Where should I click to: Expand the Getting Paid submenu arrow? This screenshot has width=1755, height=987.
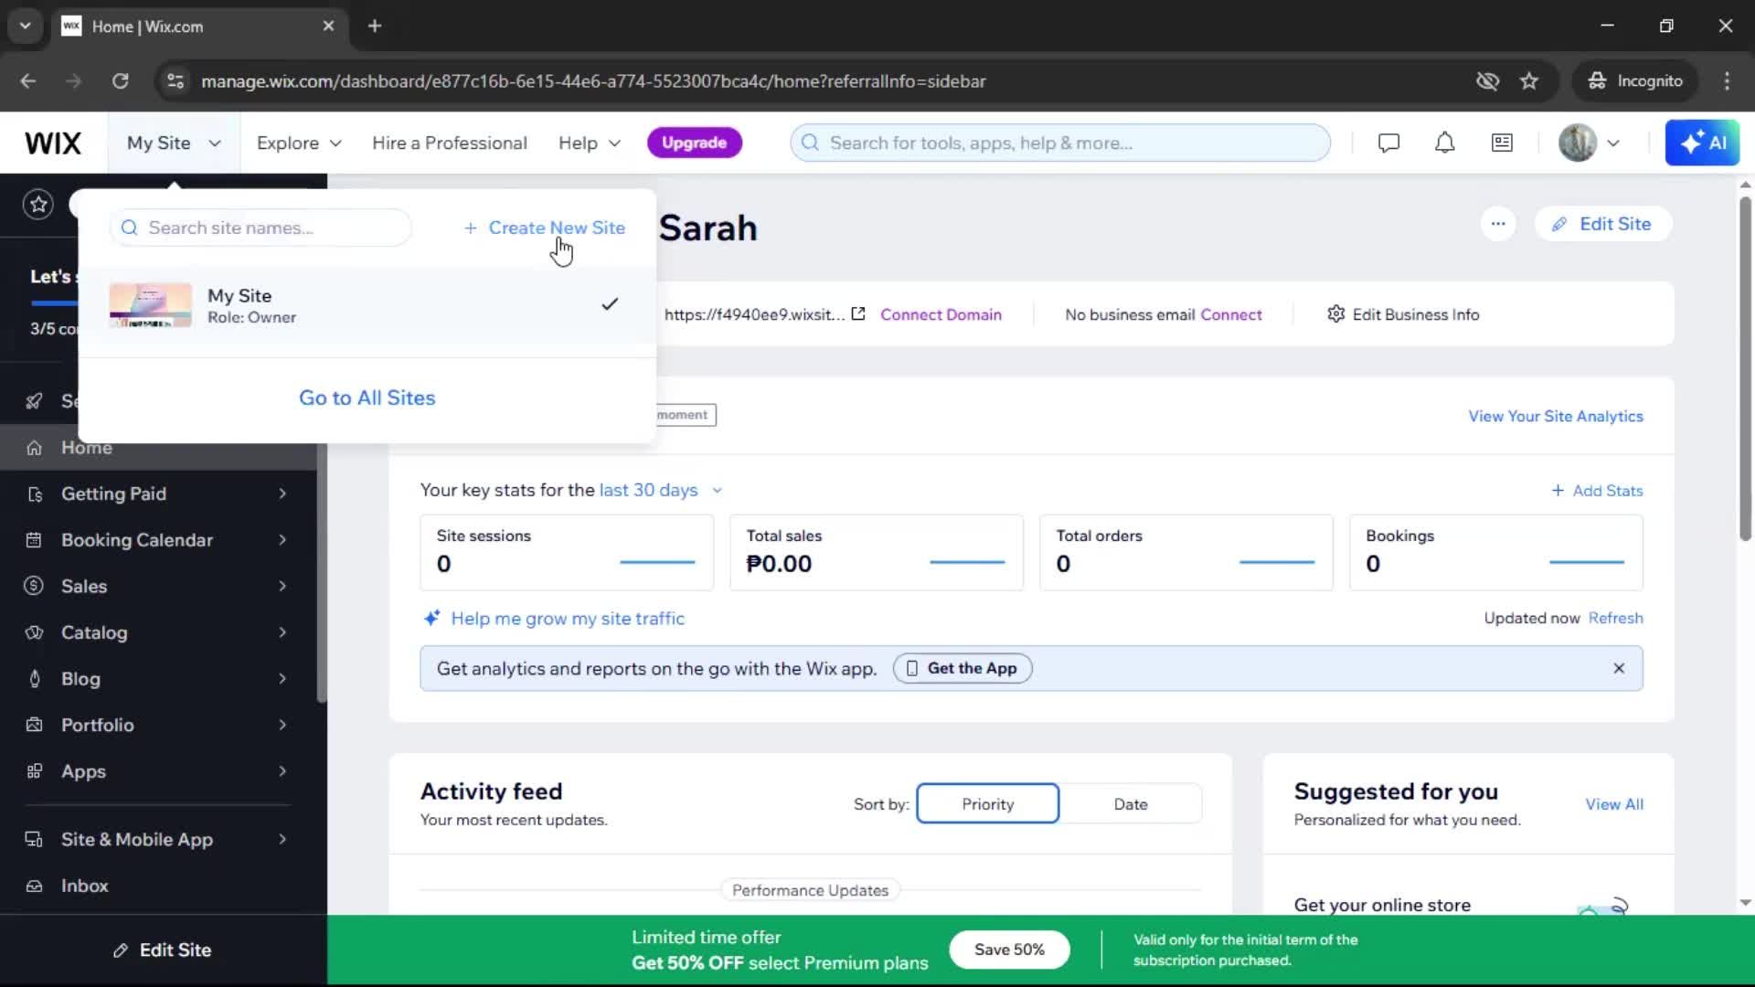click(282, 493)
